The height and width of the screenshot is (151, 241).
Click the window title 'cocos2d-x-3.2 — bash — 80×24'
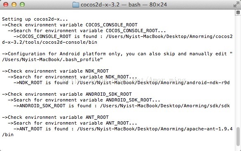click(124, 5)
